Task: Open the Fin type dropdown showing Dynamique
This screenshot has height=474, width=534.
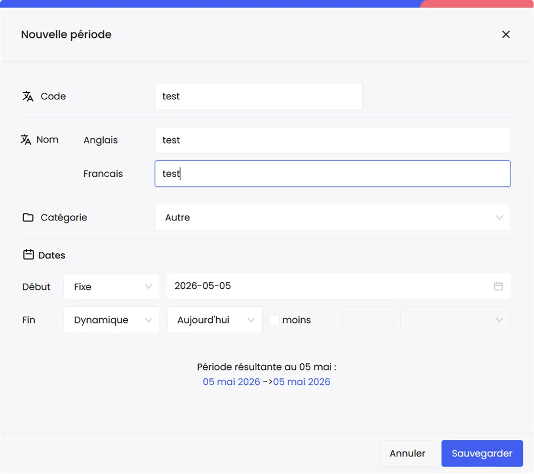Action: 112,320
